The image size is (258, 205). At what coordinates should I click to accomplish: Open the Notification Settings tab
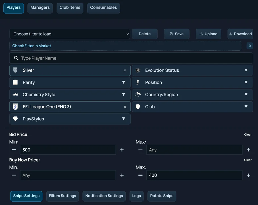point(104,196)
